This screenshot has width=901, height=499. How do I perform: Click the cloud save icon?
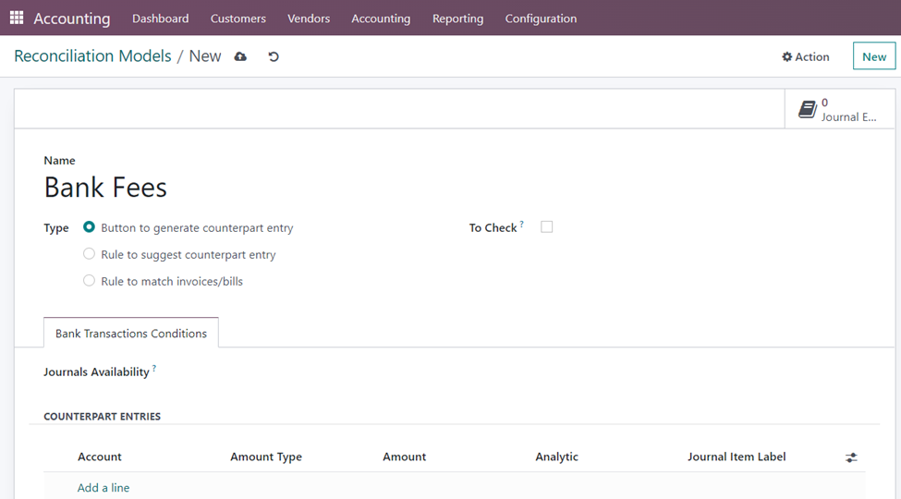[240, 56]
